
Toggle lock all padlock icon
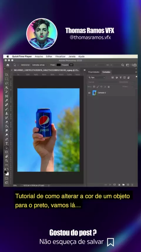click(108, 87)
